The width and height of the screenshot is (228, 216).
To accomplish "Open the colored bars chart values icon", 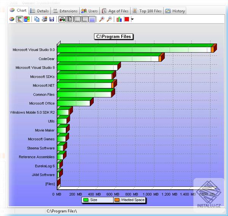I will [119, 19].
